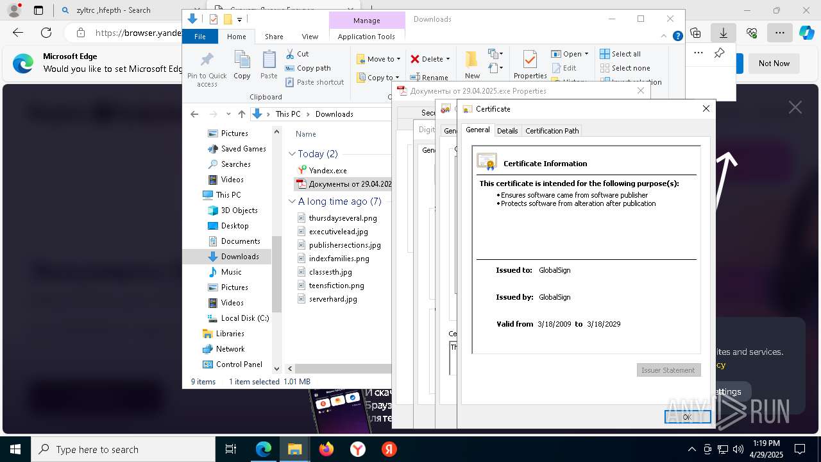Click the Windows Start button

15,449
